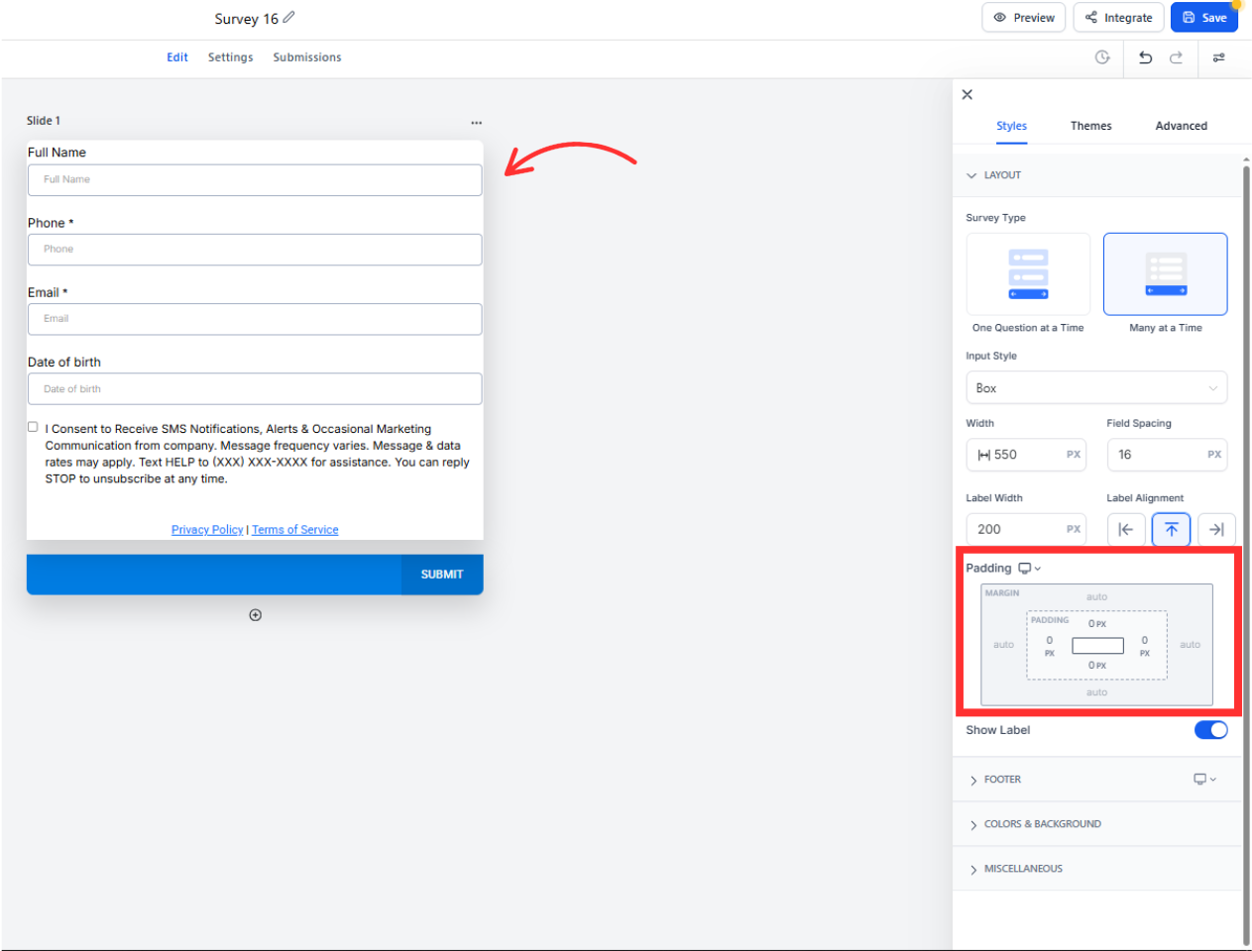1252x951 pixels.
Task: Click the pencil icon beside Survey 16
Action: click(x=288, y=18)
